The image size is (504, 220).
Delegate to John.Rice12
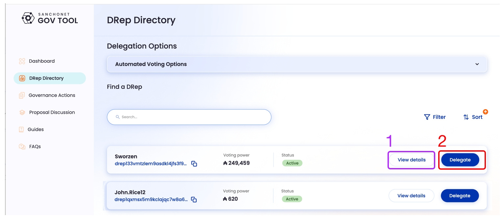(460, 196)
